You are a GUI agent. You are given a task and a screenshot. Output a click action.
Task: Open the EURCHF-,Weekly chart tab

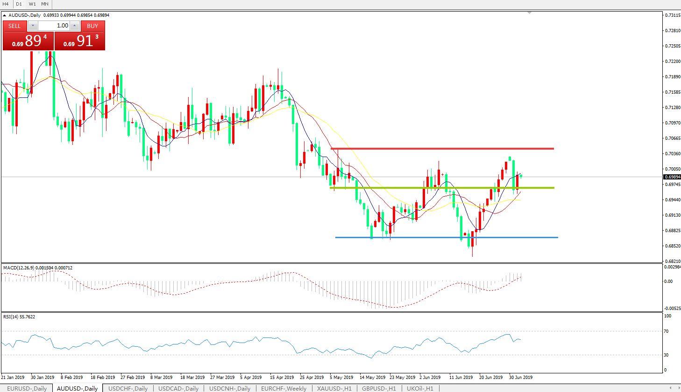click(x=284, y=388)
